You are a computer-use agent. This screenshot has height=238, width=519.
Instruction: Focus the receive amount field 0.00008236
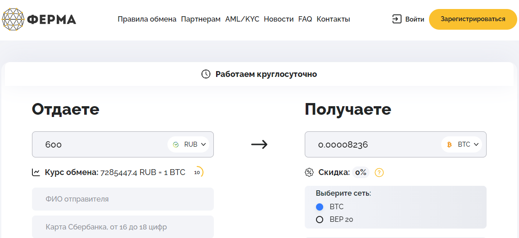pos(396,145)
